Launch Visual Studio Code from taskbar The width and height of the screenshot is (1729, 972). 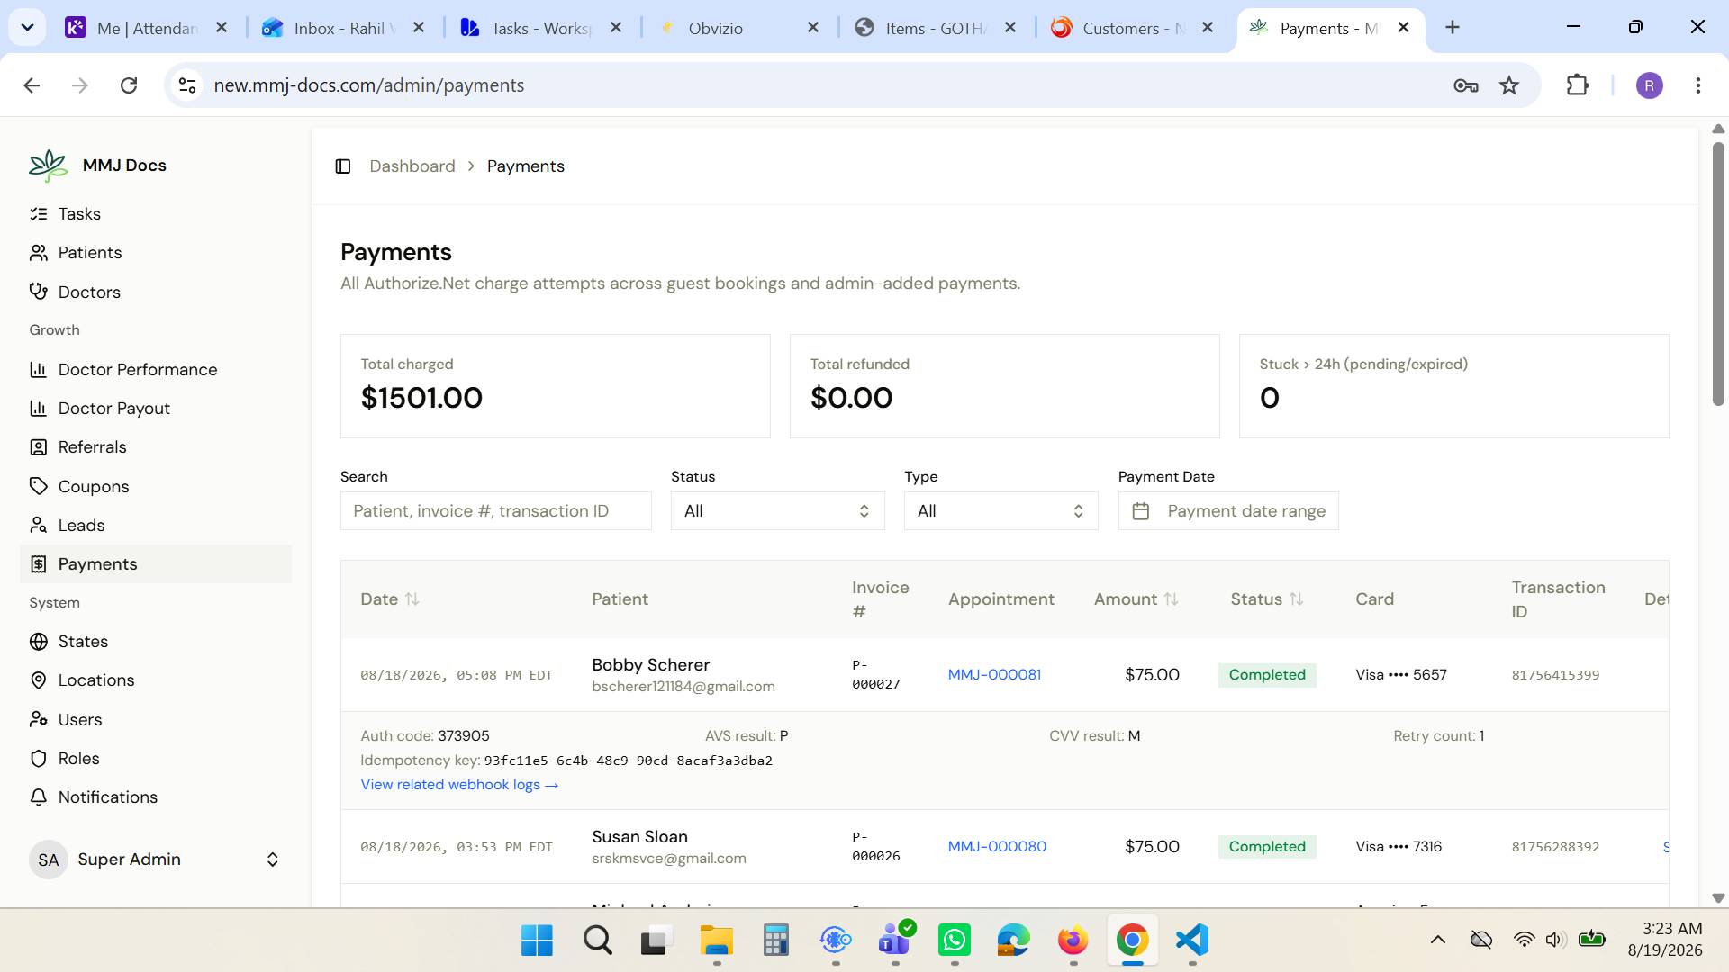click(x=1191, y=940)
